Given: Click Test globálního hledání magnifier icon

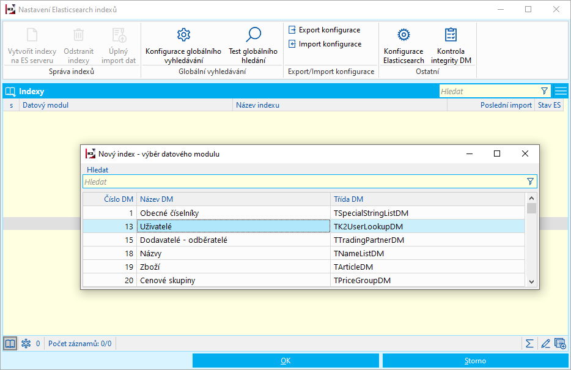Looking at the screenshot, I should [253, 35].
